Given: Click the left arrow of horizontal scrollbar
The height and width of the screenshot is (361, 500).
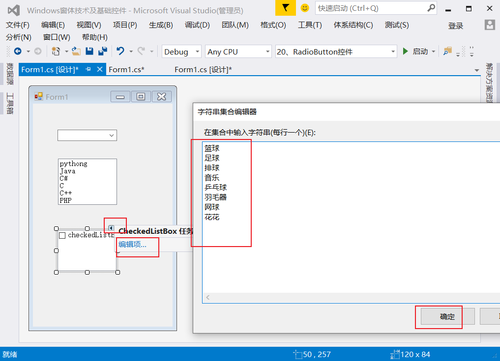Looking at the screenshot, I should 208,297.
